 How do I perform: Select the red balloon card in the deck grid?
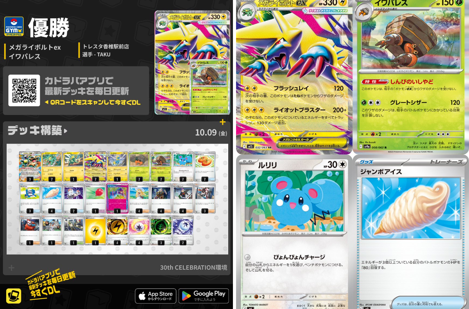(95, 199)
